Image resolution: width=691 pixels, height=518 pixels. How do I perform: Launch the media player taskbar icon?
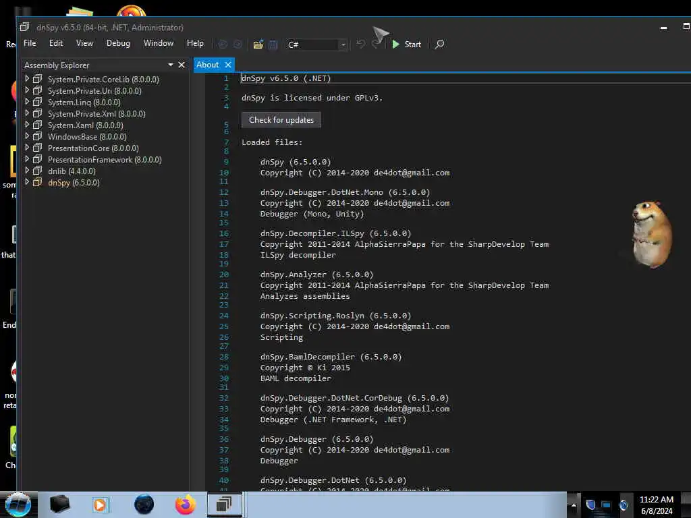click(100, 505)
